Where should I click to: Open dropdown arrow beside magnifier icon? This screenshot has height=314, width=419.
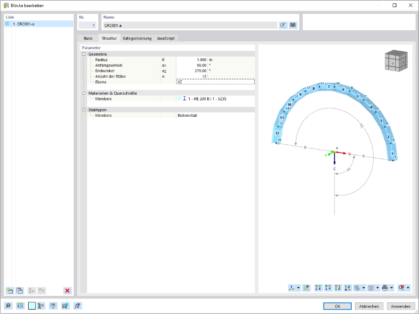(408, 288)
